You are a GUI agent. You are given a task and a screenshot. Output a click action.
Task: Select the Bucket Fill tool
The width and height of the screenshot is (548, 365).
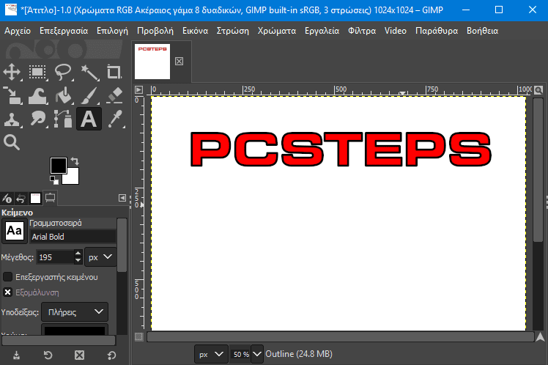tap(63, 96)
